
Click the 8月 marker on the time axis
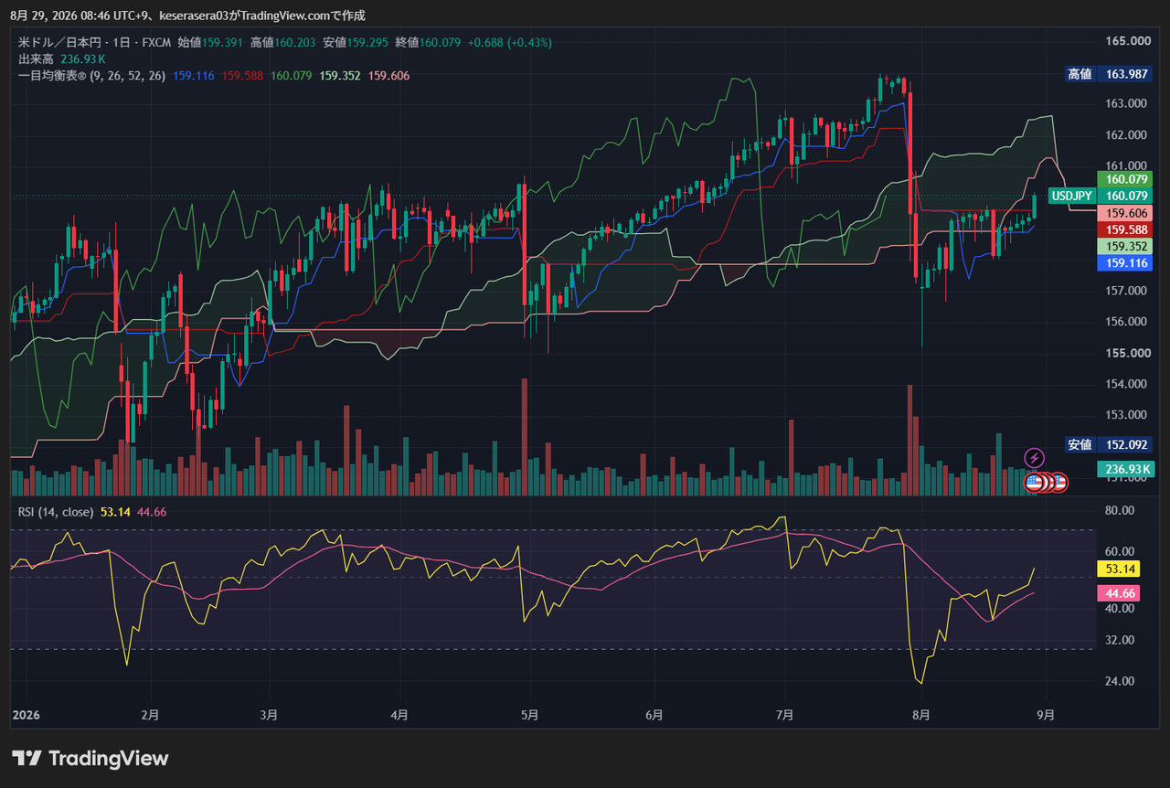pos(921,715)
